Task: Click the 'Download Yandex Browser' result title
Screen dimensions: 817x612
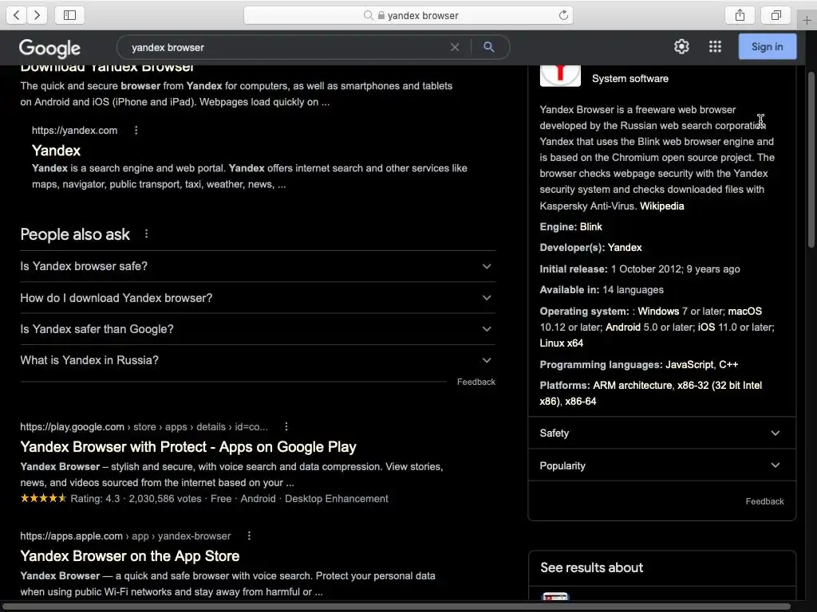Action: pos(107,67)
